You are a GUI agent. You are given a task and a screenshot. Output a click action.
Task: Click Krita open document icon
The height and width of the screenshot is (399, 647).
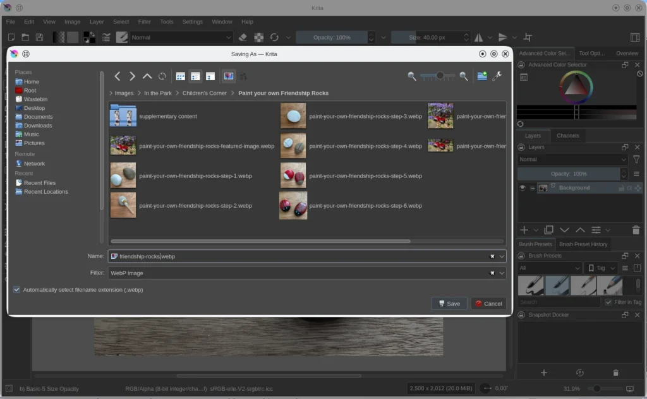click(25, 37)
